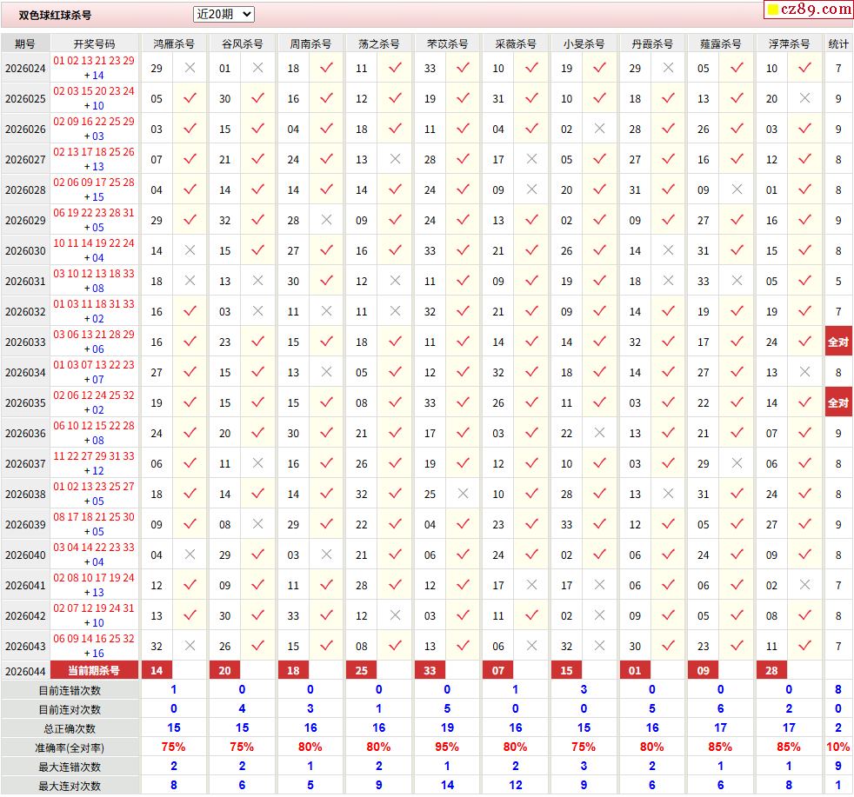854x797 pixels.
Task: Click the cross mark for 丹霞杀号 in row 2026041
Action: click(x=668, y=585)
